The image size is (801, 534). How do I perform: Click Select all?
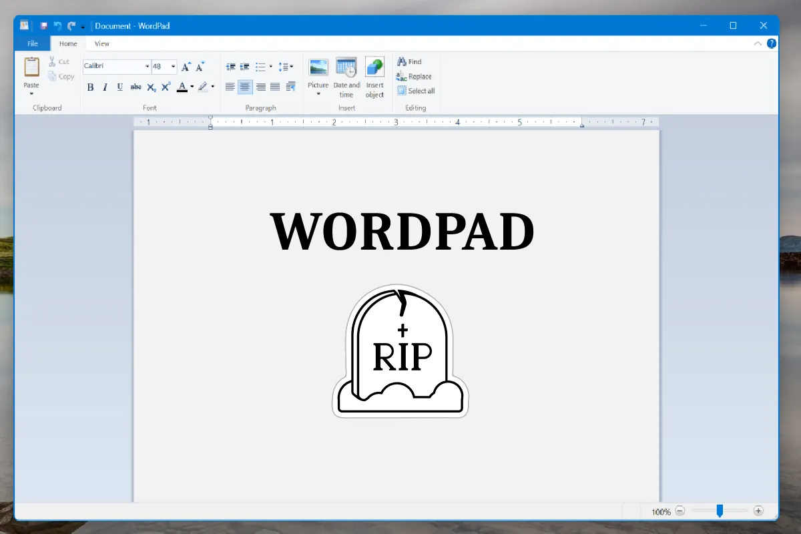[x=416, y=91]
